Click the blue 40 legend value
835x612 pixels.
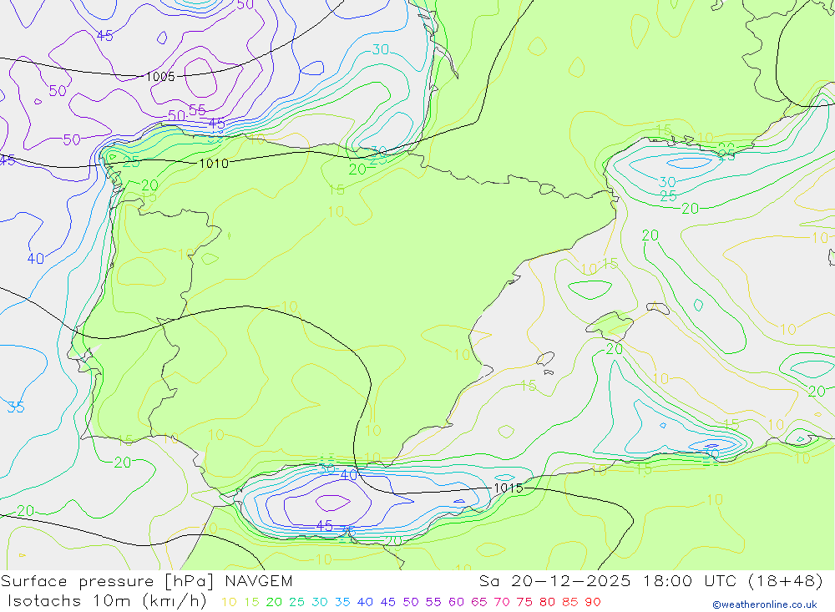point(365,603)
